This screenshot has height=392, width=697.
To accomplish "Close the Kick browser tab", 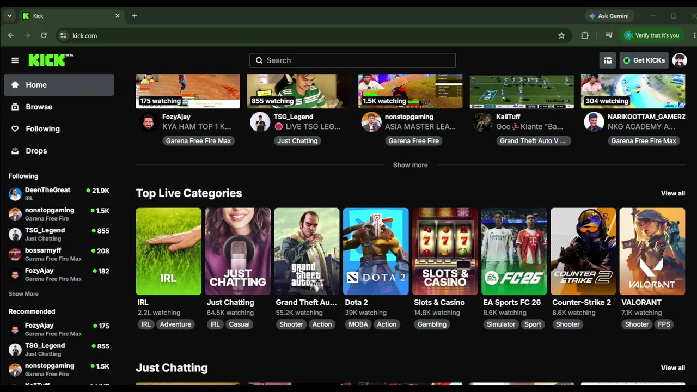I will tap(117, 16).
